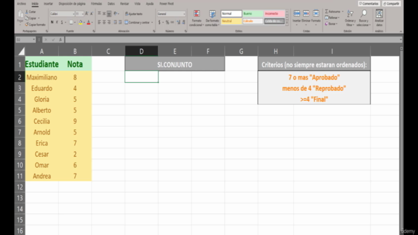
Task: Increase the cell indent
Action: pyautogui.click(x=120, y=22)
